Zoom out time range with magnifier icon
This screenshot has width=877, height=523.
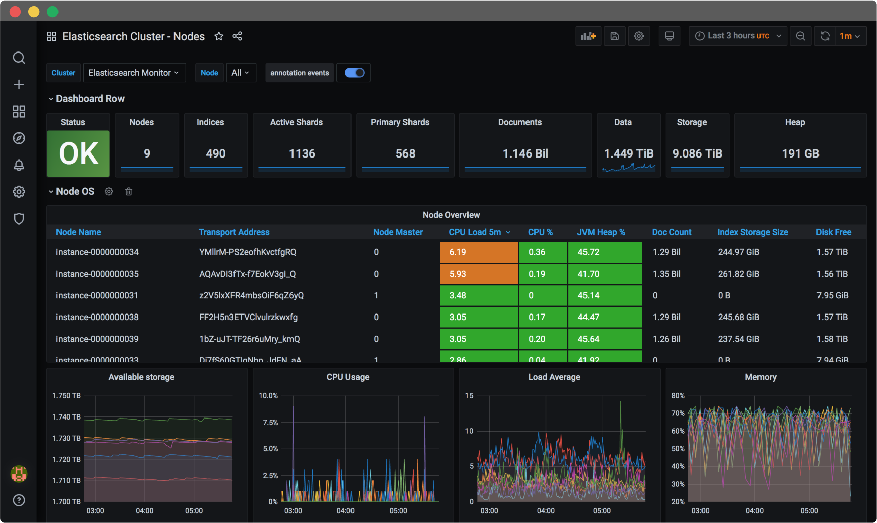coord(800,36)
